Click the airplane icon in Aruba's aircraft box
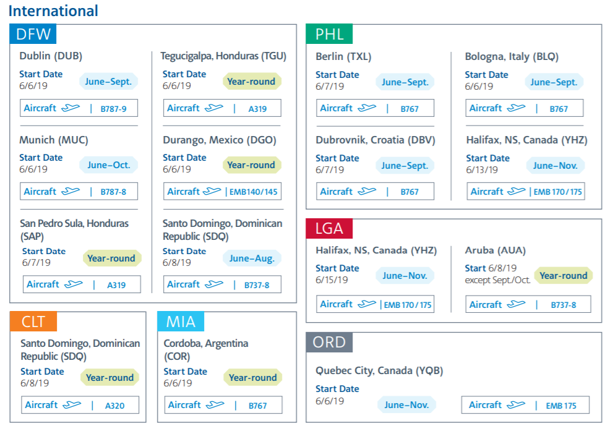The image size is (608, 426). coord(516,304)
